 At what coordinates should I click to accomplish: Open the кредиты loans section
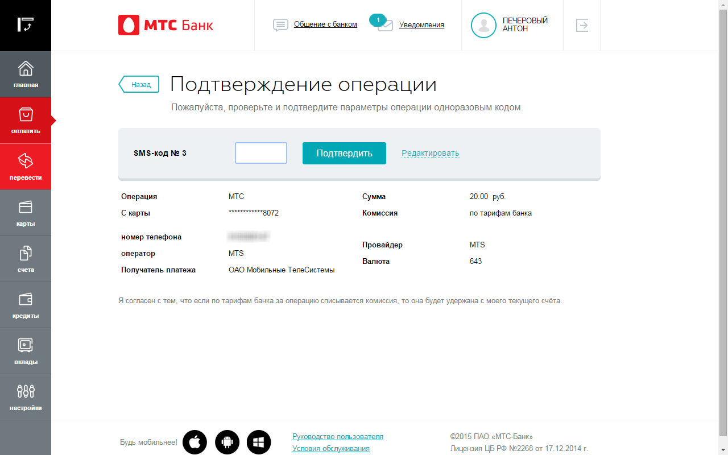pos(26,305)
